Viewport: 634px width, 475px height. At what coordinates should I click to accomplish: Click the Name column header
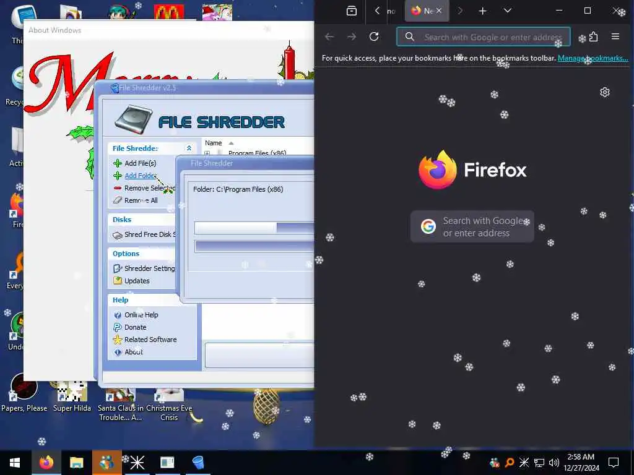pos(213,143)
